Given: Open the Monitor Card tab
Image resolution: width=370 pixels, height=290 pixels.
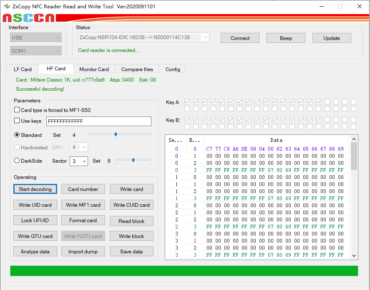Looking at the screenshot, I should point(94,69).
